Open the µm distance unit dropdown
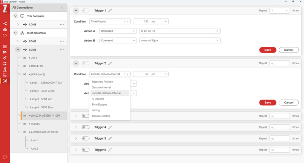Viewport: 304px width, 163px height. 165,74
